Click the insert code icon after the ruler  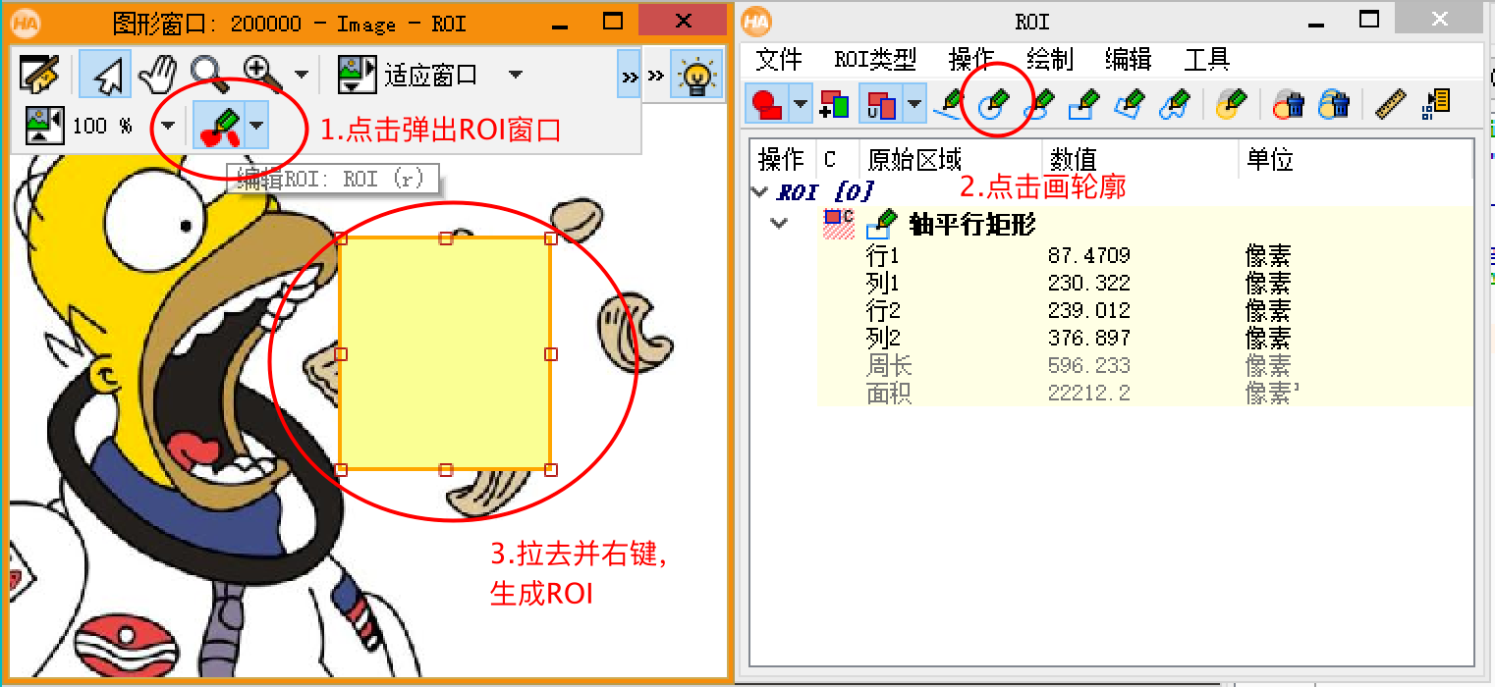pyautogui.click(x=1437, y=103)
